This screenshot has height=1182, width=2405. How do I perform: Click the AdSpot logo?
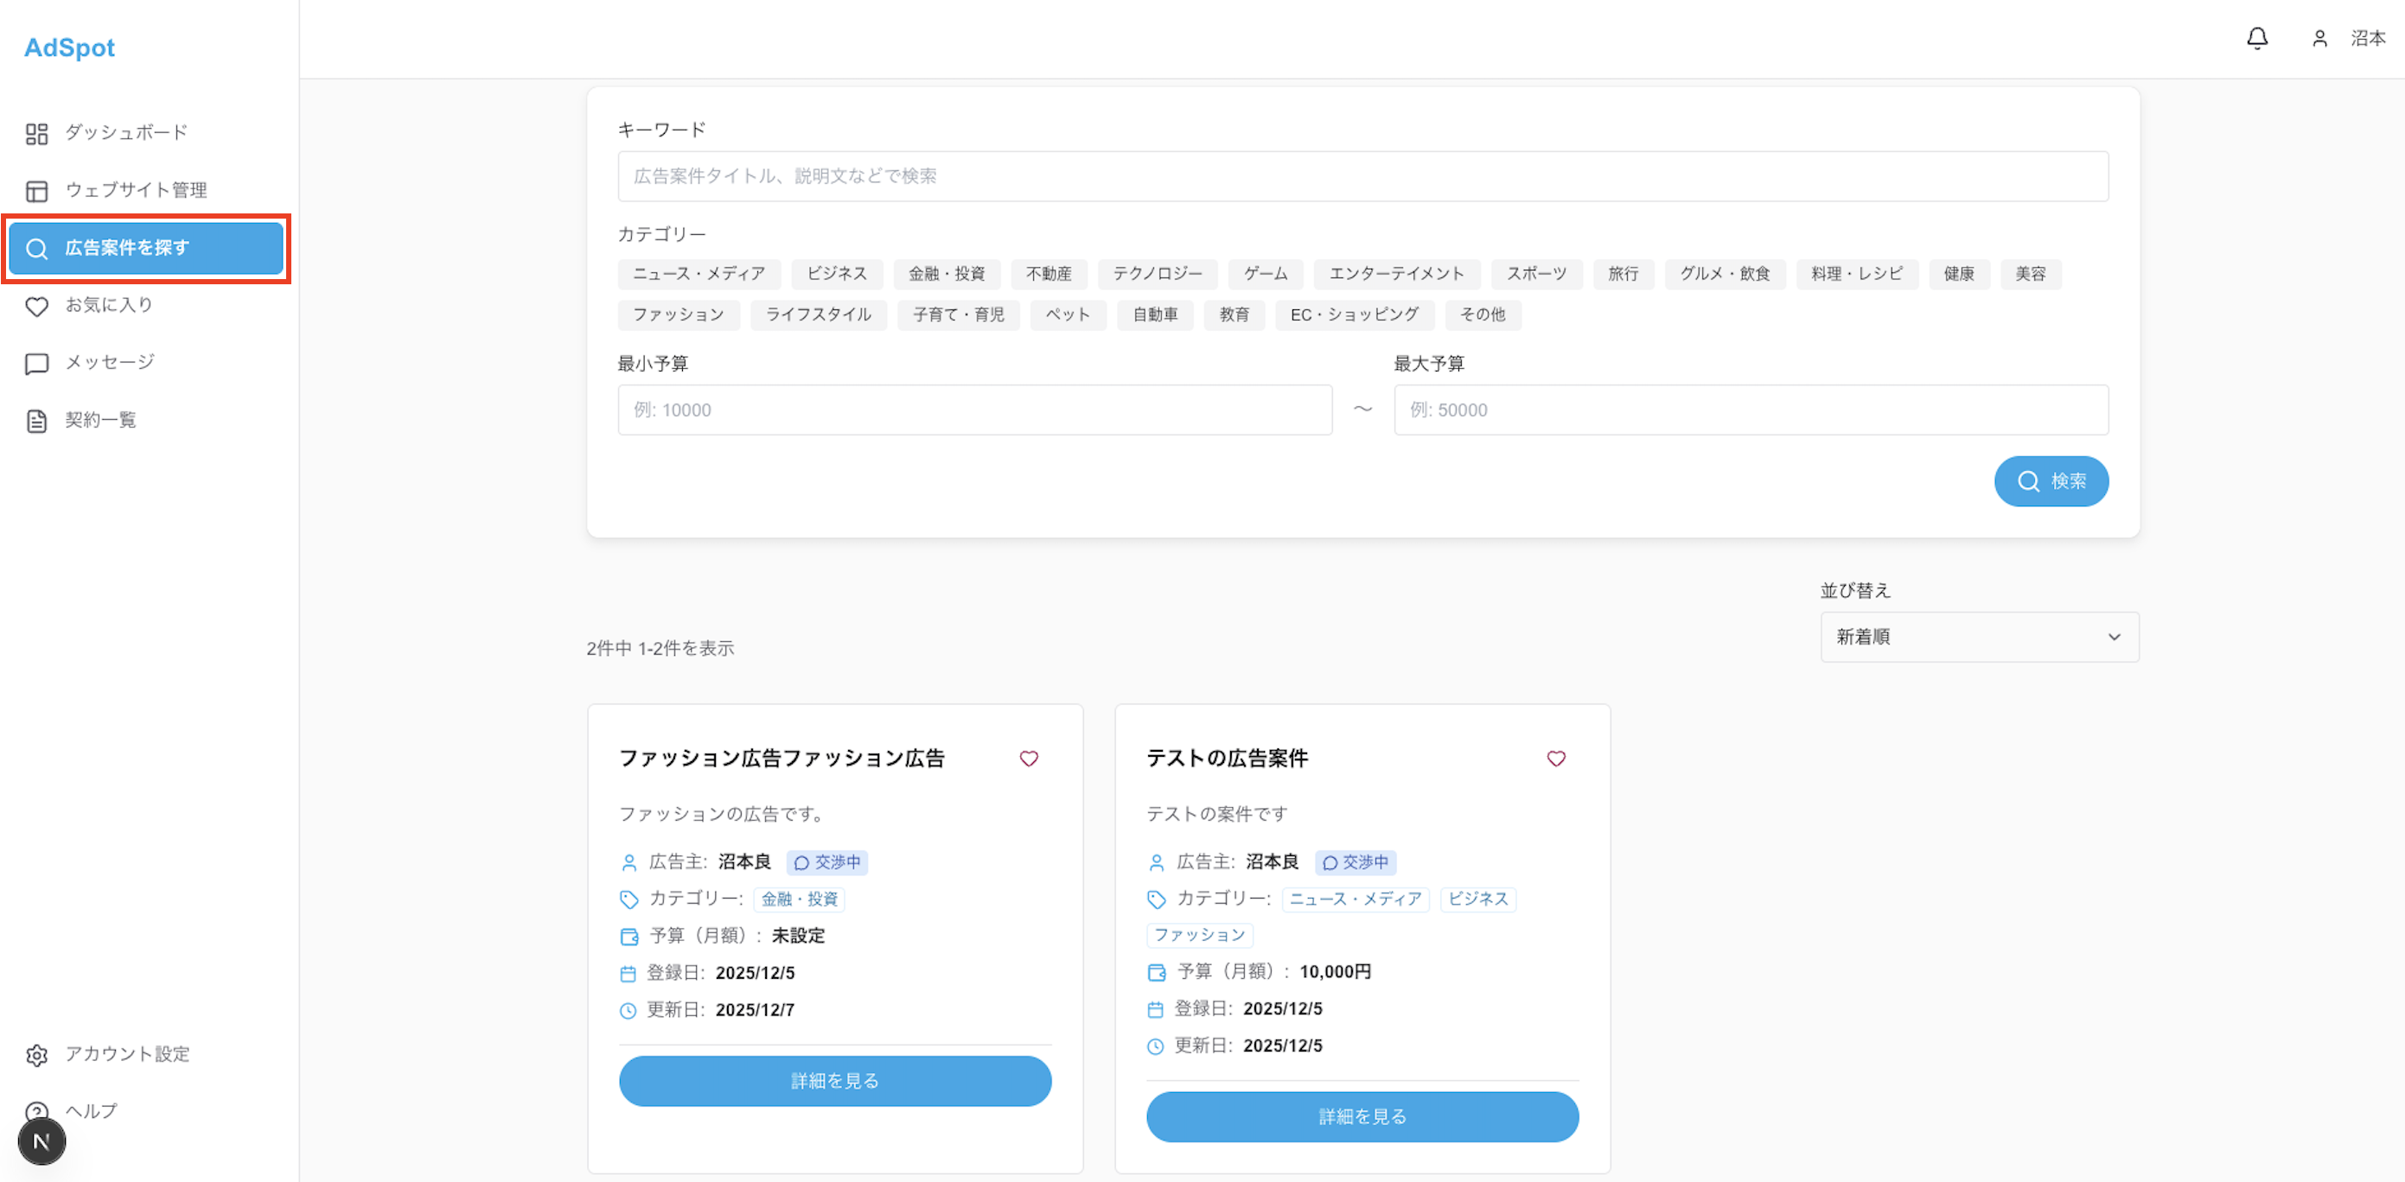(69, 48)
